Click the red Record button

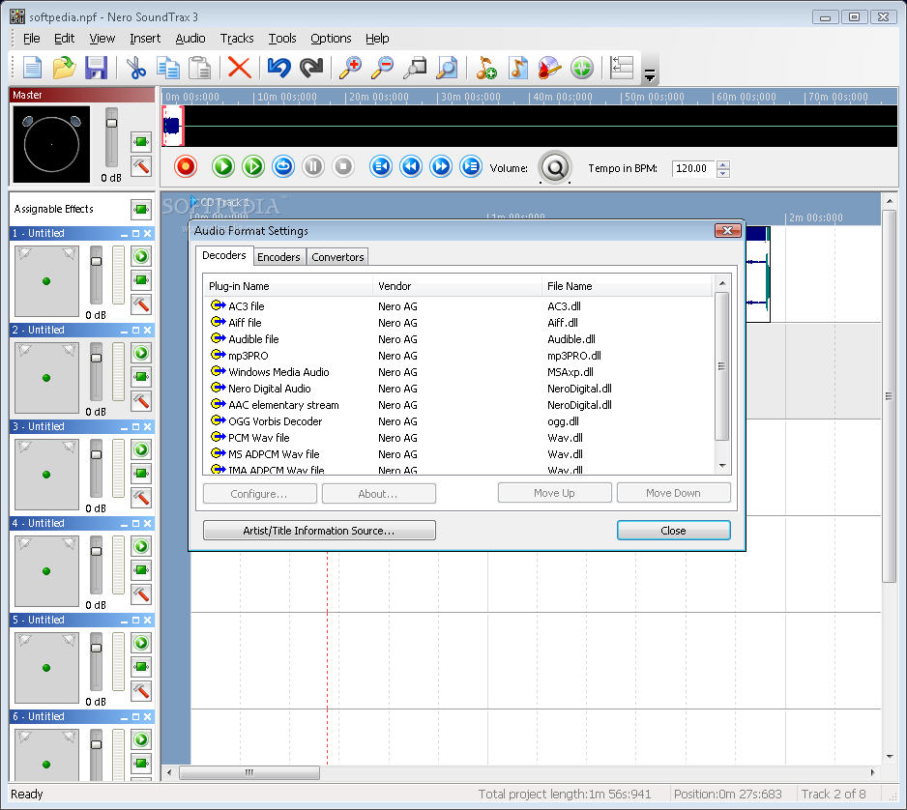(186, 166)
